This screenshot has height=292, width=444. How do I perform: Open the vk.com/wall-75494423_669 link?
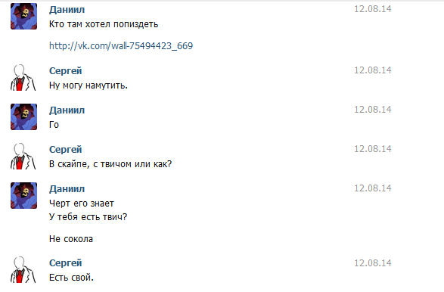tap(121, 46)
